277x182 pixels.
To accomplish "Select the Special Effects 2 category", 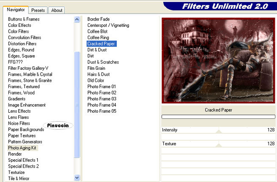I will tap(23, 166).
